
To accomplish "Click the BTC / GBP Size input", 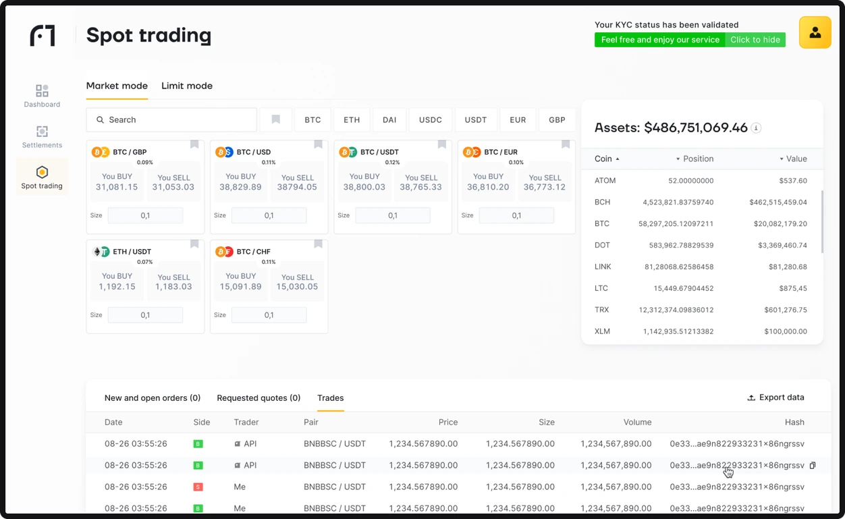I will (x=145, y=215).
